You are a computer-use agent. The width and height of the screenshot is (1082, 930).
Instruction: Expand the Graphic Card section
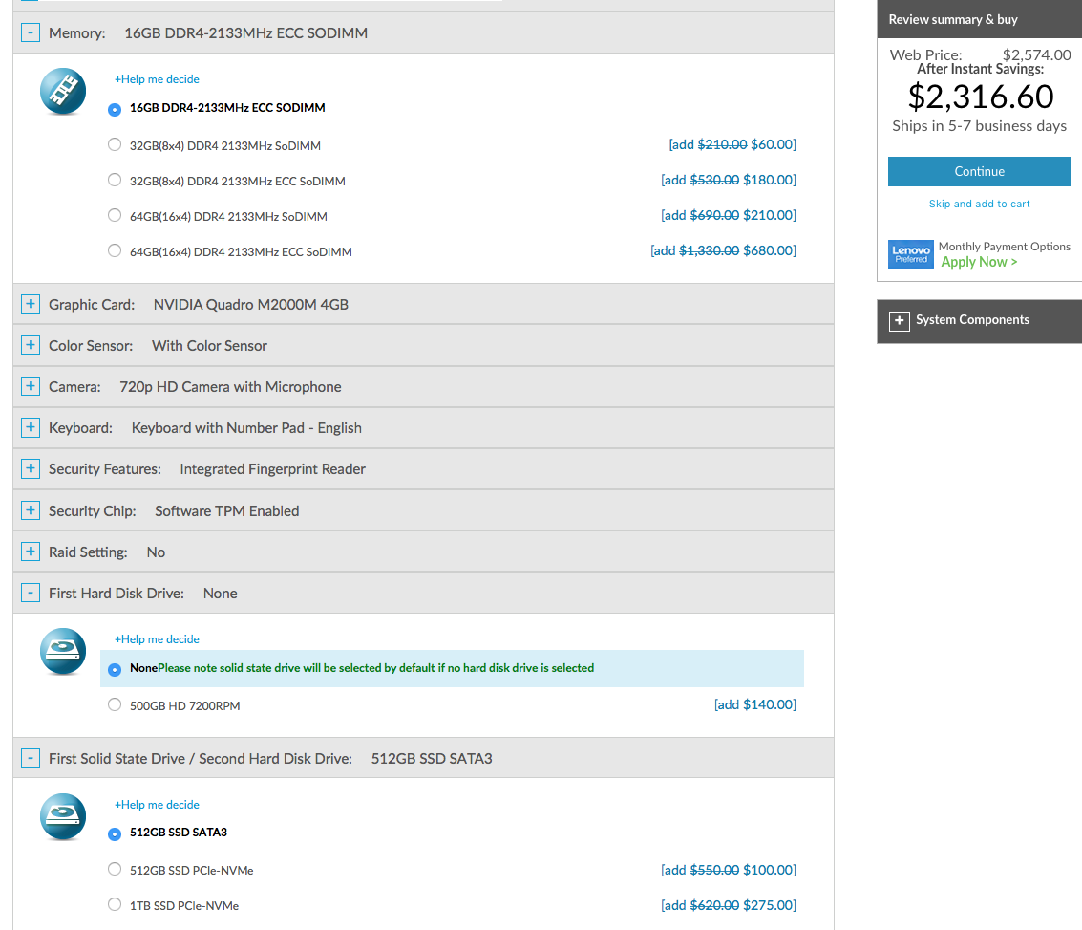coord(31,304)
